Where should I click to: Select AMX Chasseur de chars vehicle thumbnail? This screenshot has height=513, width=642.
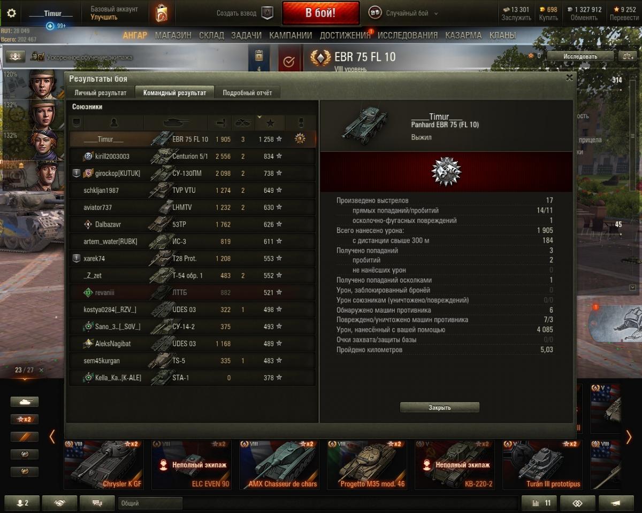(279, 464)
